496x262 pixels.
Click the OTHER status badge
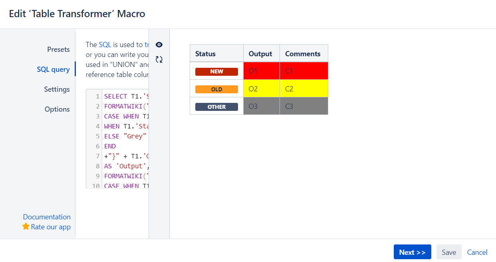[216, 106]
